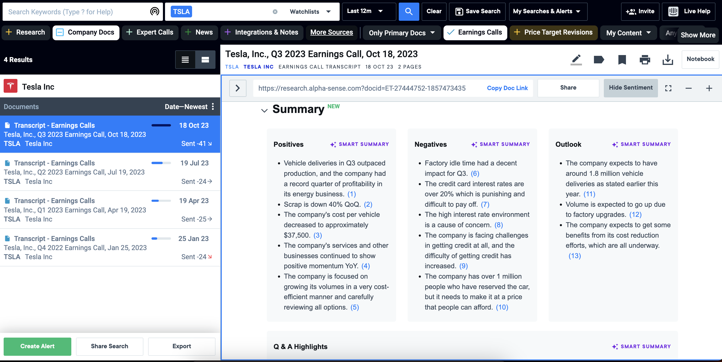The image size is (722, 362).
Task: Bookmark this Q3 2023 earnings call
Action: pos(622,59)
